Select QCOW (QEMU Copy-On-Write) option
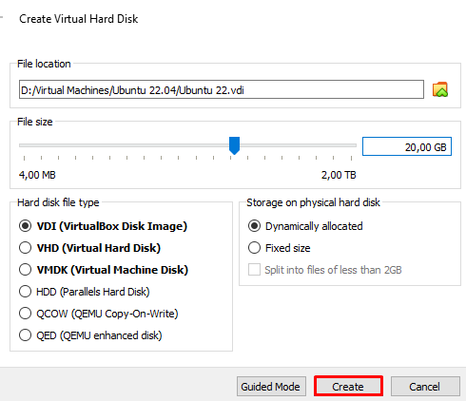 click(x=25, y=314)
